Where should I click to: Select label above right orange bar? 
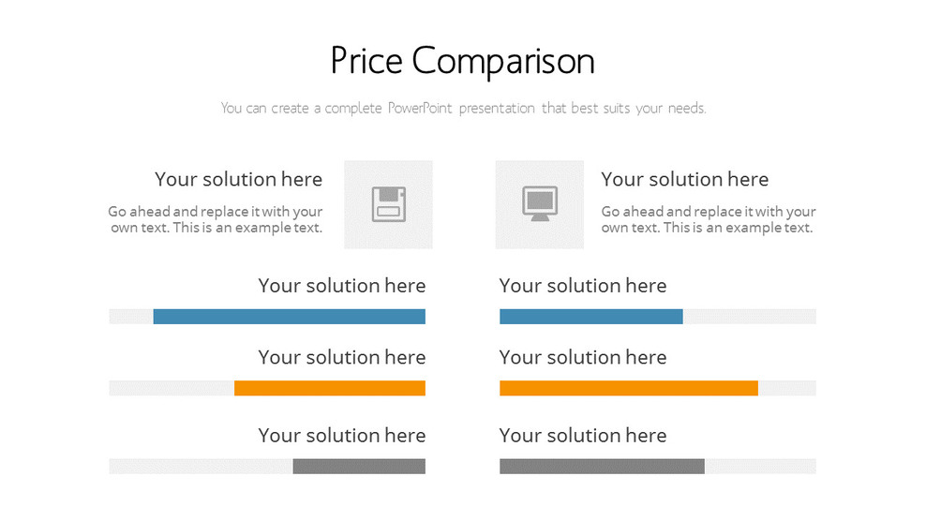tap(583, 357)
